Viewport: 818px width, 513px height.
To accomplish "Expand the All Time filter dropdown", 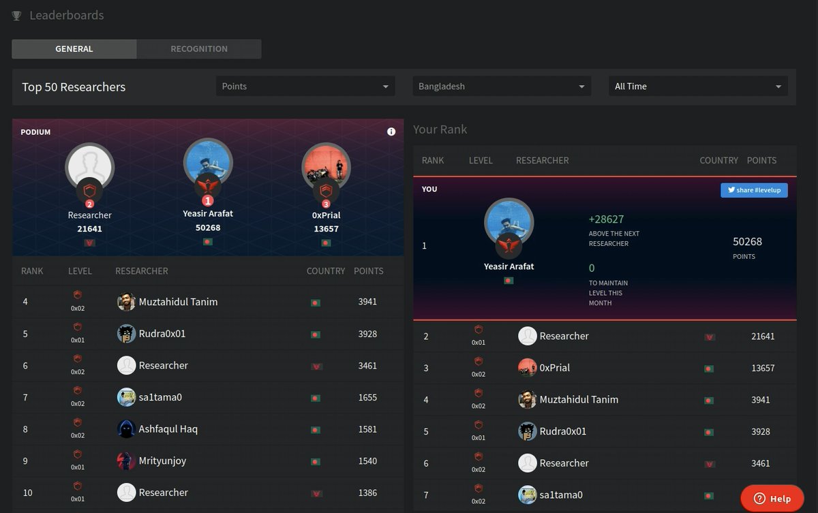I will pyautogui.click(x=697, y=86).
